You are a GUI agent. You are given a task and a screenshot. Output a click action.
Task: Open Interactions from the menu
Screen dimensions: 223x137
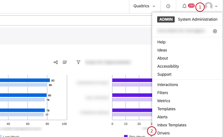point(168,84)
